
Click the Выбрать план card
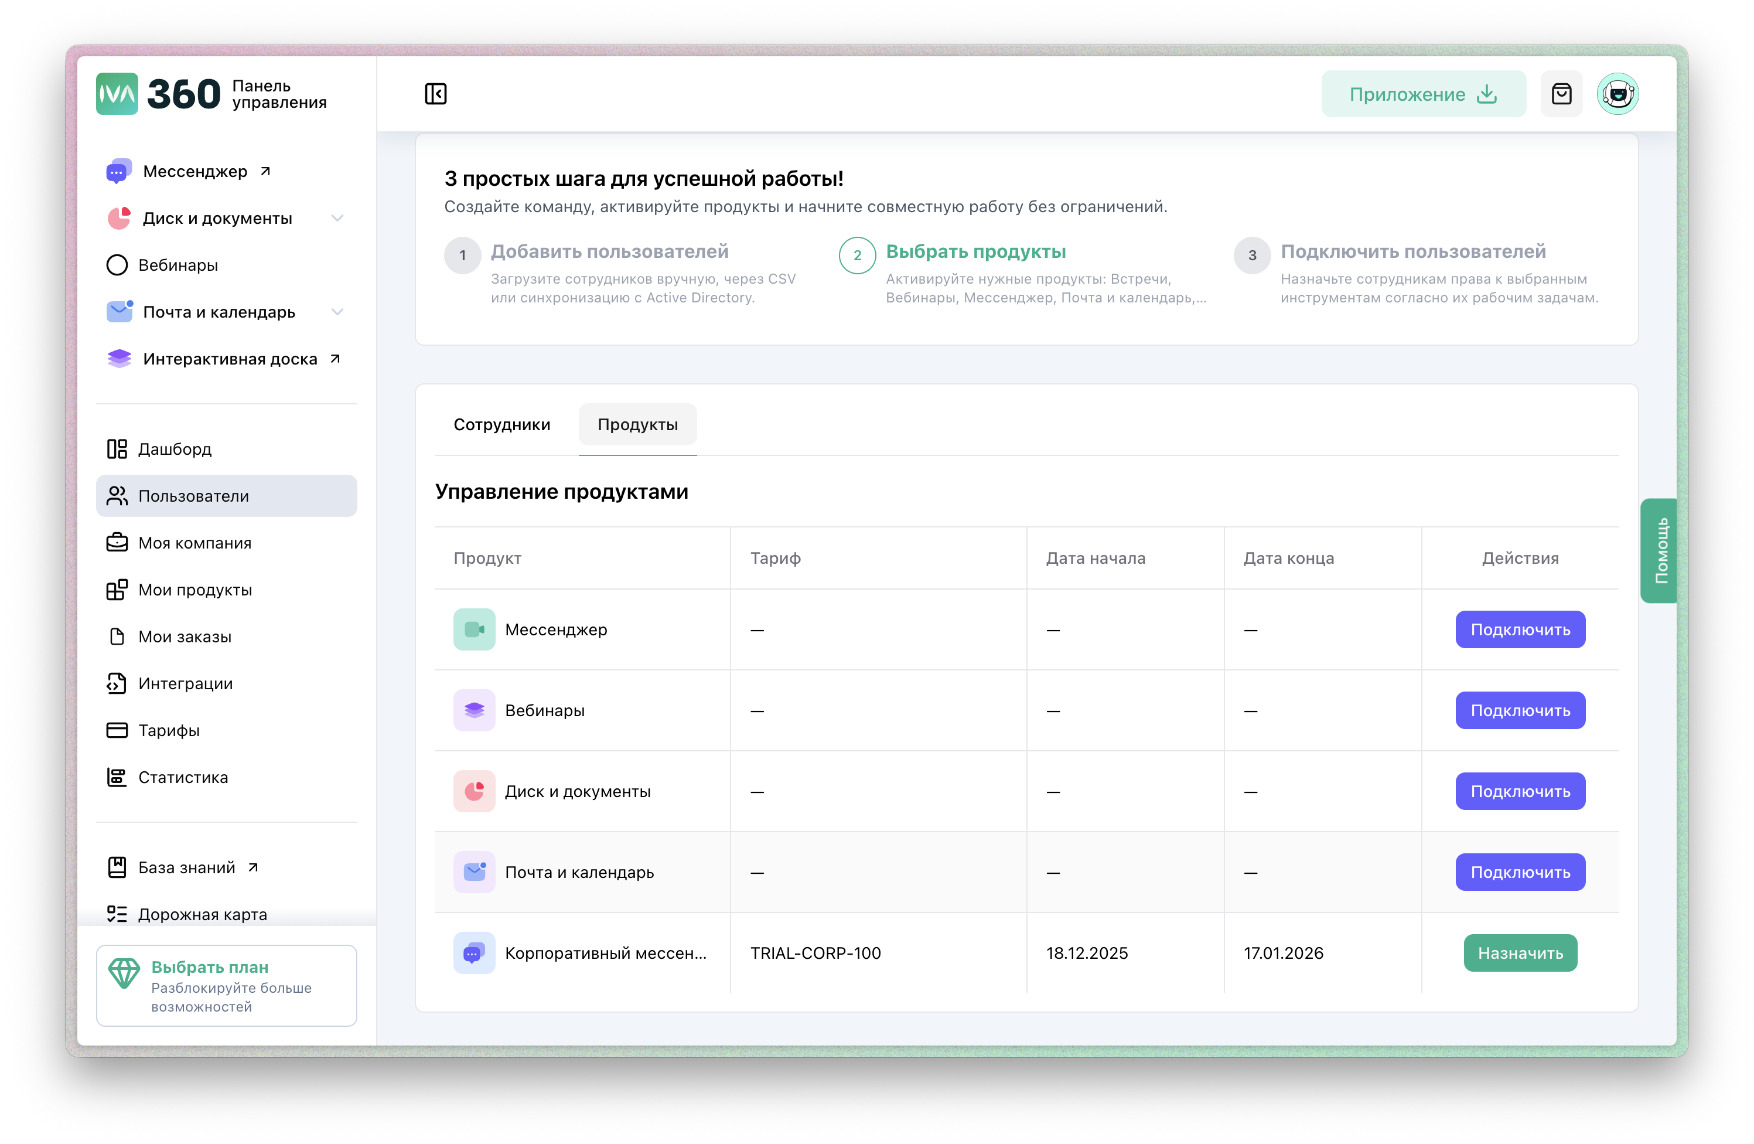pyautogui.click(x=226, y=986)
